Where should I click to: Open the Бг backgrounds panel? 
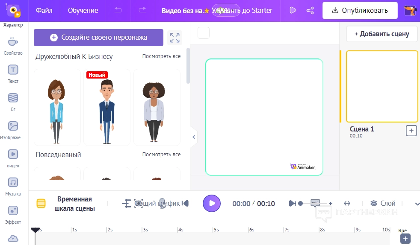pyautogui.click(x=13, y=102)
